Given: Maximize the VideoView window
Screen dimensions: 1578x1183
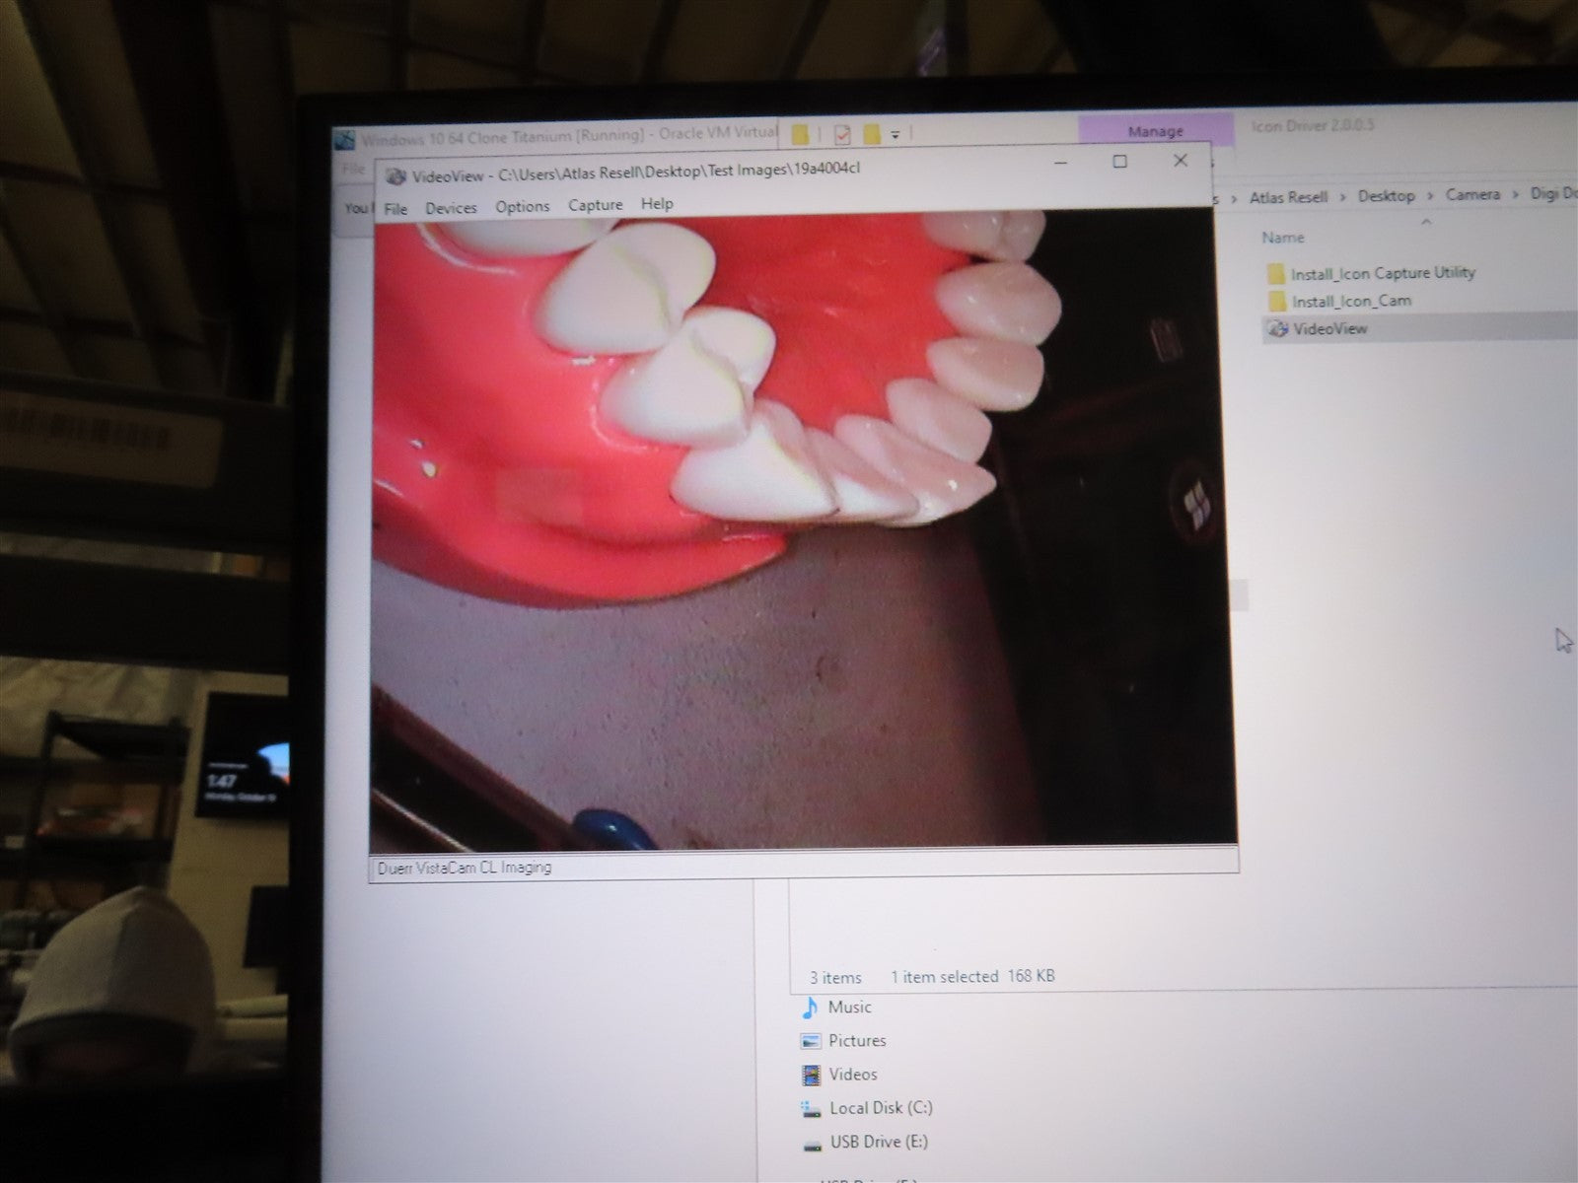Looking at the screenshot, I should tap(1119, 161).
